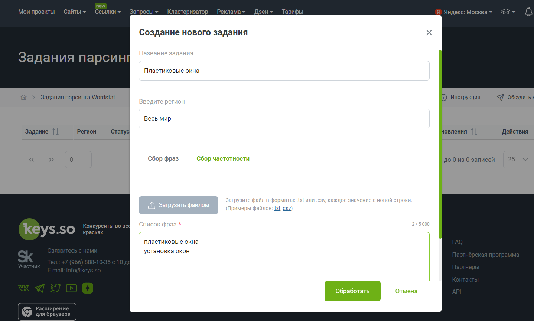
Task: Open the Партнеры footer link
Action: click(x=466, y=267)
